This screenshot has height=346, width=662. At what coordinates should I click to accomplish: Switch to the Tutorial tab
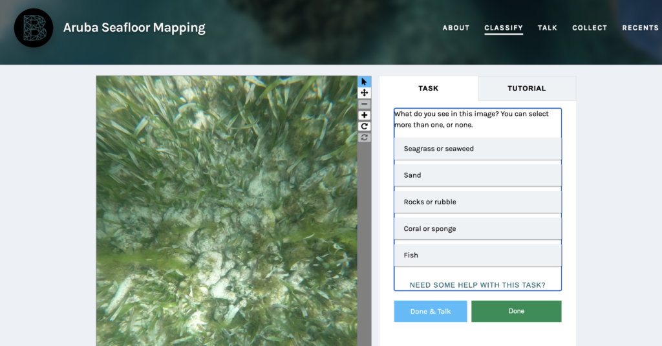tap(526, 89)
